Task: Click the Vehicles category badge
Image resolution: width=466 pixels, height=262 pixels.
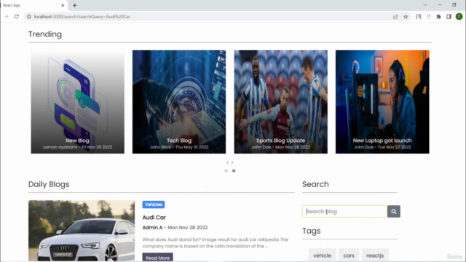Action: click(x=154, y=205)
